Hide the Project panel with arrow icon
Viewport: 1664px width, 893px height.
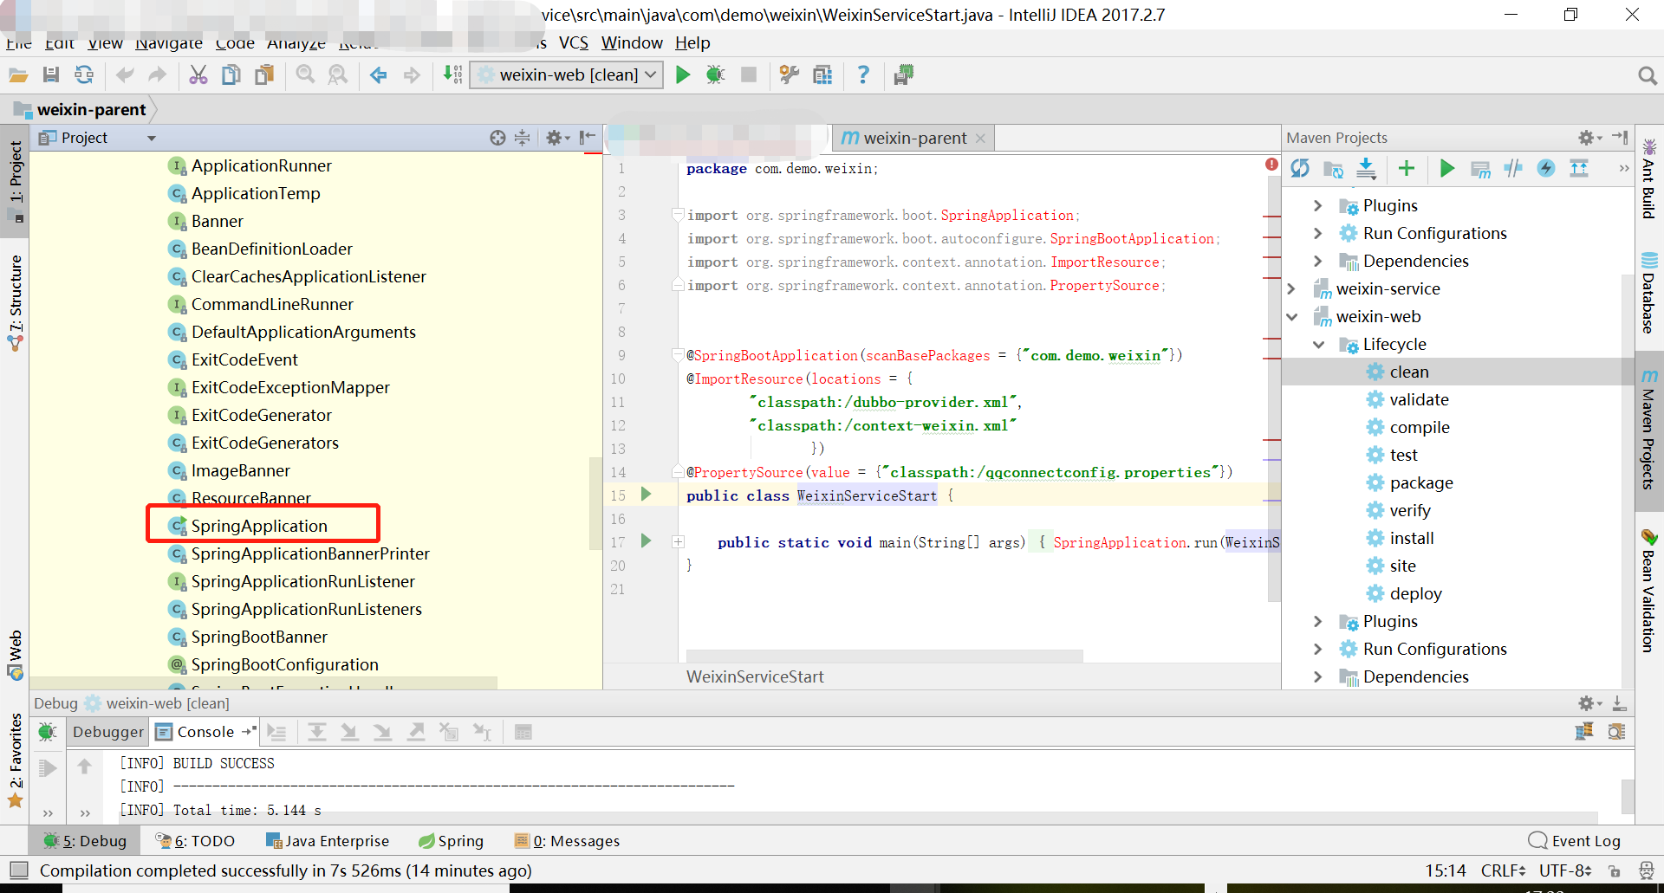tap(588, 138)
